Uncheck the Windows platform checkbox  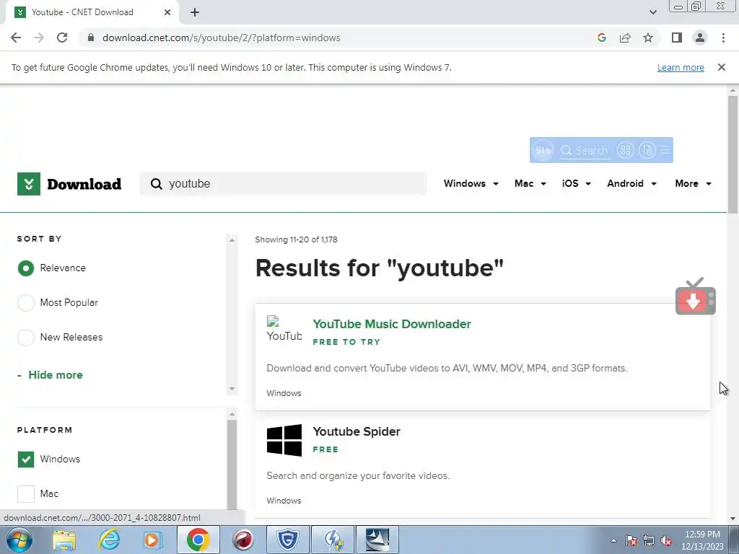(x=26, y=460)
